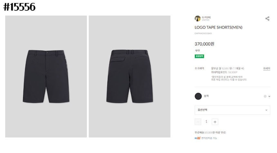This screenshot has height=153, width=277.
Task: Open the G/FORE brand logo avatar
Action: click(x=198, y=18)
